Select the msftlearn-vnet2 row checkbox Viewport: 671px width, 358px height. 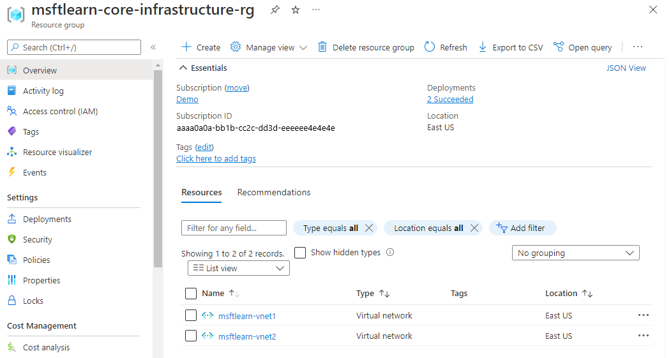(191, 336)
